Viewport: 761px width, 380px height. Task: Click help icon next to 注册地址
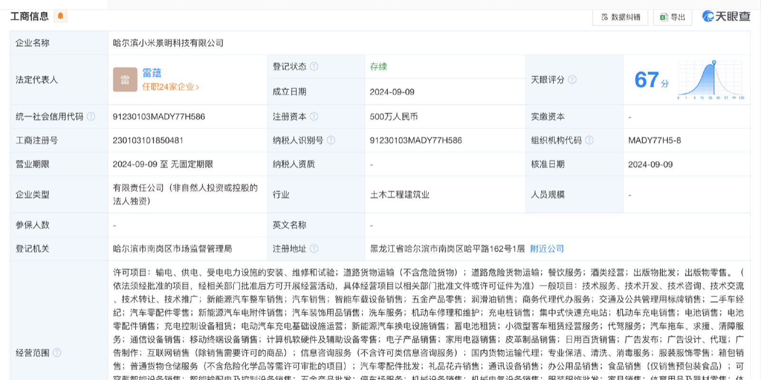pyautogui.click(x=314, y=248)
